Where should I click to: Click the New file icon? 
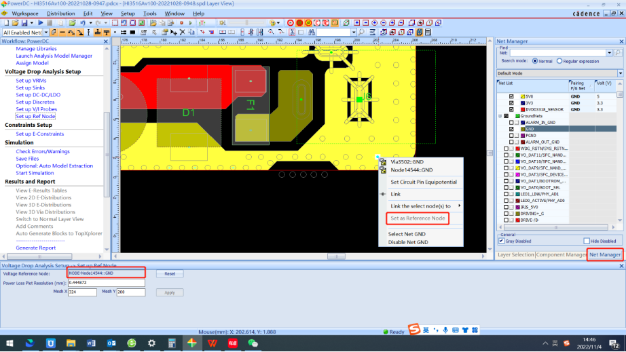click(x=6, y=23)
